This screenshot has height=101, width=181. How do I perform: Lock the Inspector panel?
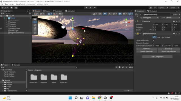pos(177,11)
